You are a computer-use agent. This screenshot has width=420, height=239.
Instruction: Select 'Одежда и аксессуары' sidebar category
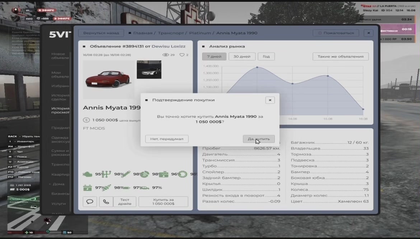(60, 140)
